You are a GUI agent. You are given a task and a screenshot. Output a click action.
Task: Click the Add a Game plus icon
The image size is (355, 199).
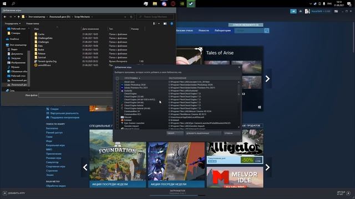click(5, 193)
